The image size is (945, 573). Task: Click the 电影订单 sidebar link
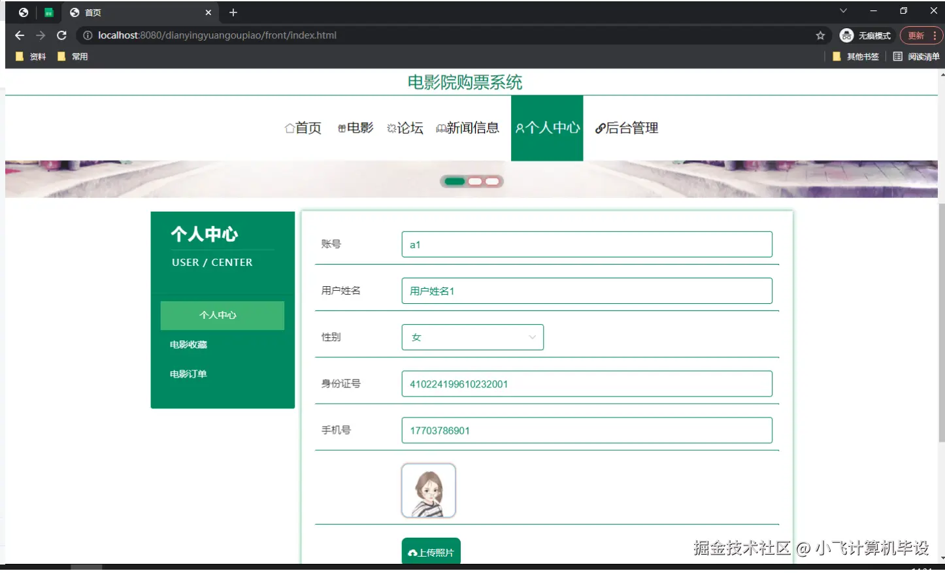pyautogui.click(x=188, y=374)
